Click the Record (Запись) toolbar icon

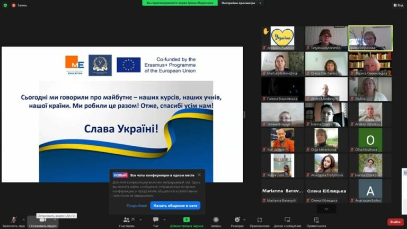click(x=216, y=219)
